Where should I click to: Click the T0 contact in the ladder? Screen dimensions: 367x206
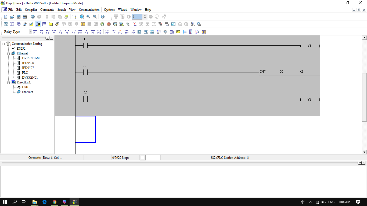coord(85,46)
